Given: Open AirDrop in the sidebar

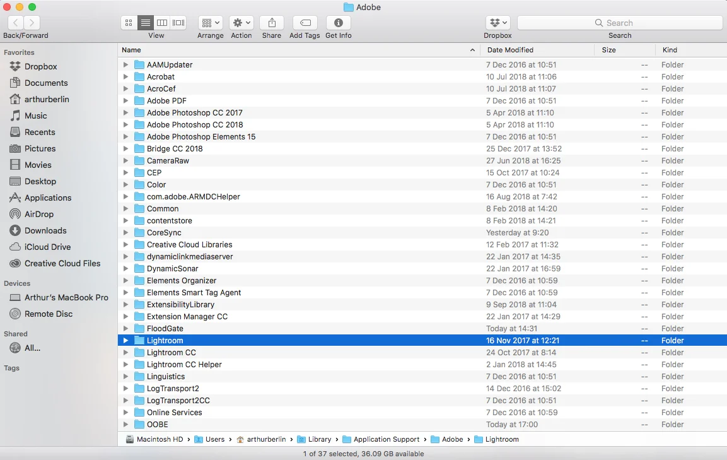Looking at the screenshot, I should [32, 214].
